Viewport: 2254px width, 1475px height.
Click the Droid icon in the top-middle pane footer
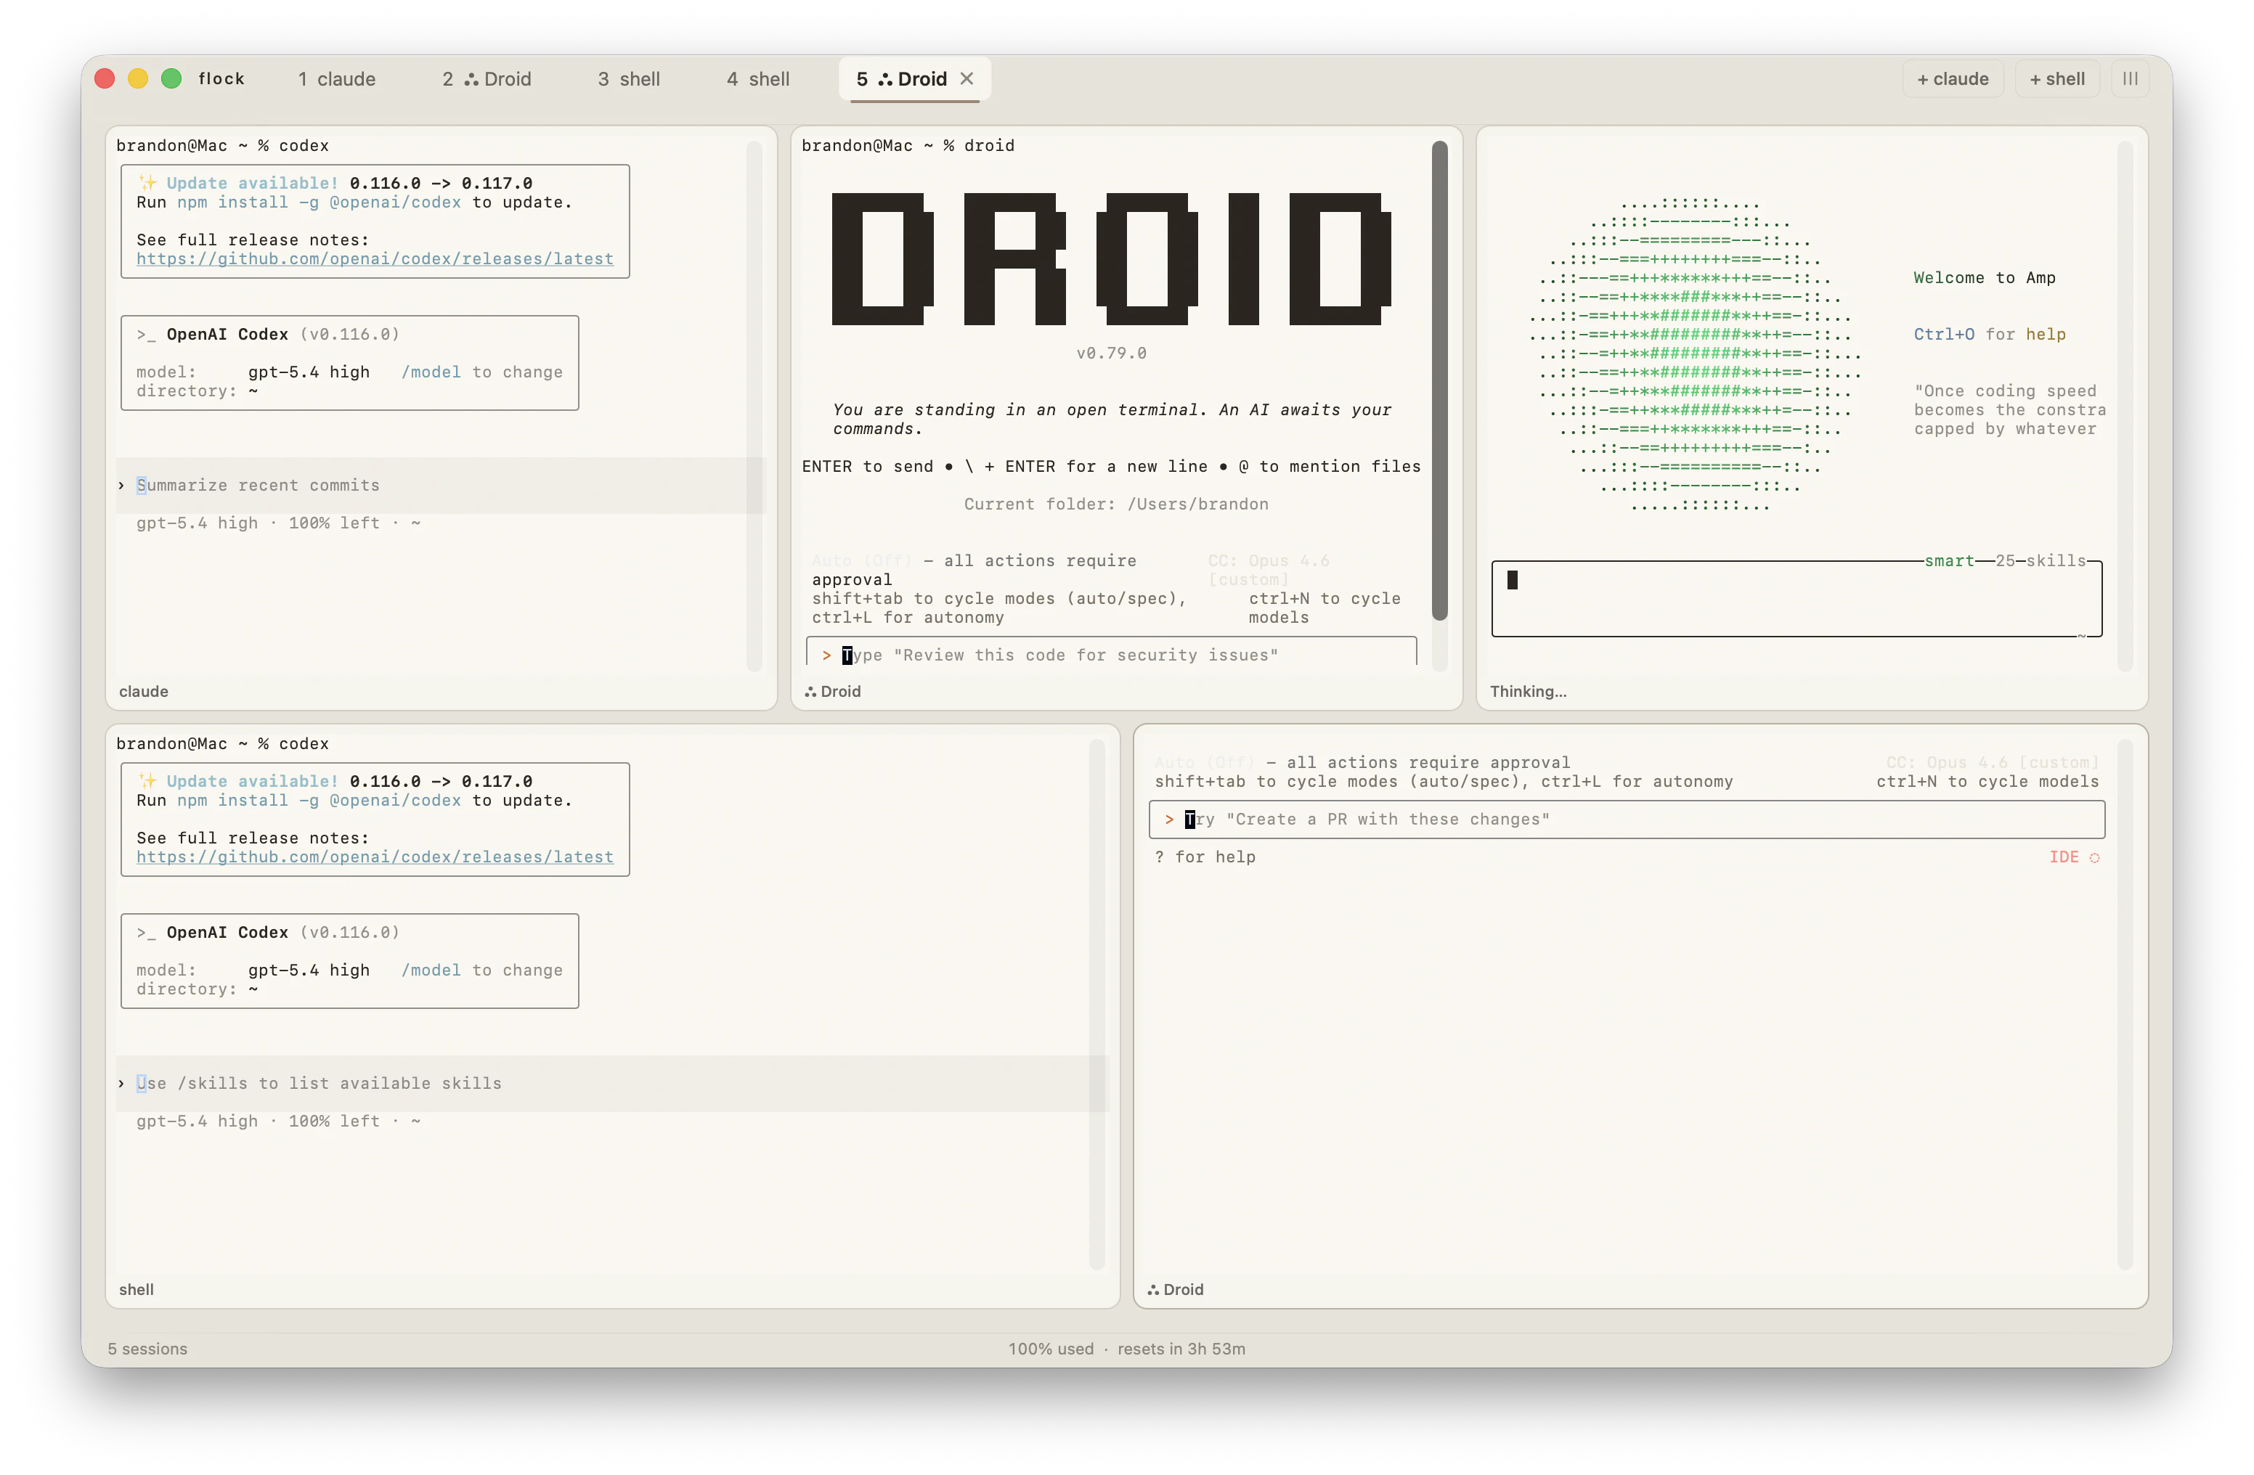click(810, 692)
